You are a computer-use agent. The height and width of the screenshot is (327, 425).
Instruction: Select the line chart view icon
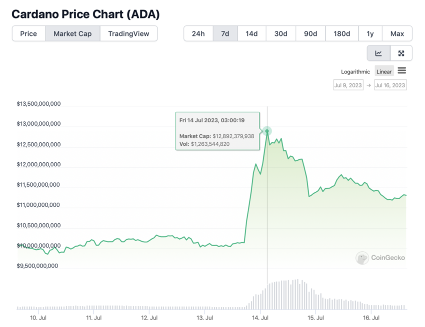point(378,53)
